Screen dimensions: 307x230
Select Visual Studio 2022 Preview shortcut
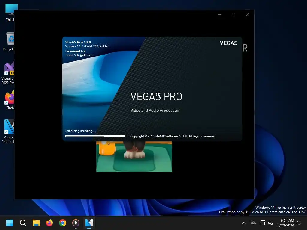[8, 73]
